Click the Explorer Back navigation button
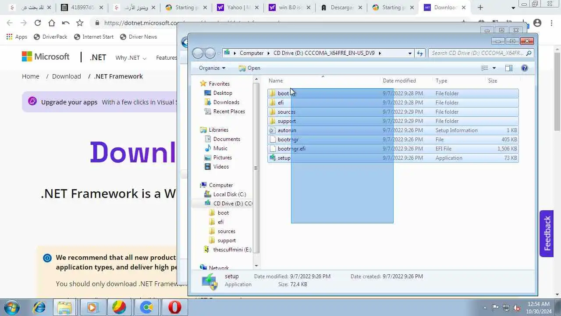The width and height of the screenshot is (561, 316). pos(198,53)
